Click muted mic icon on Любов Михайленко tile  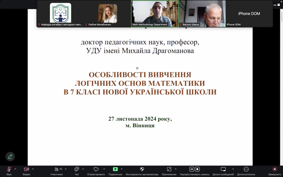[x=86, y=25]
